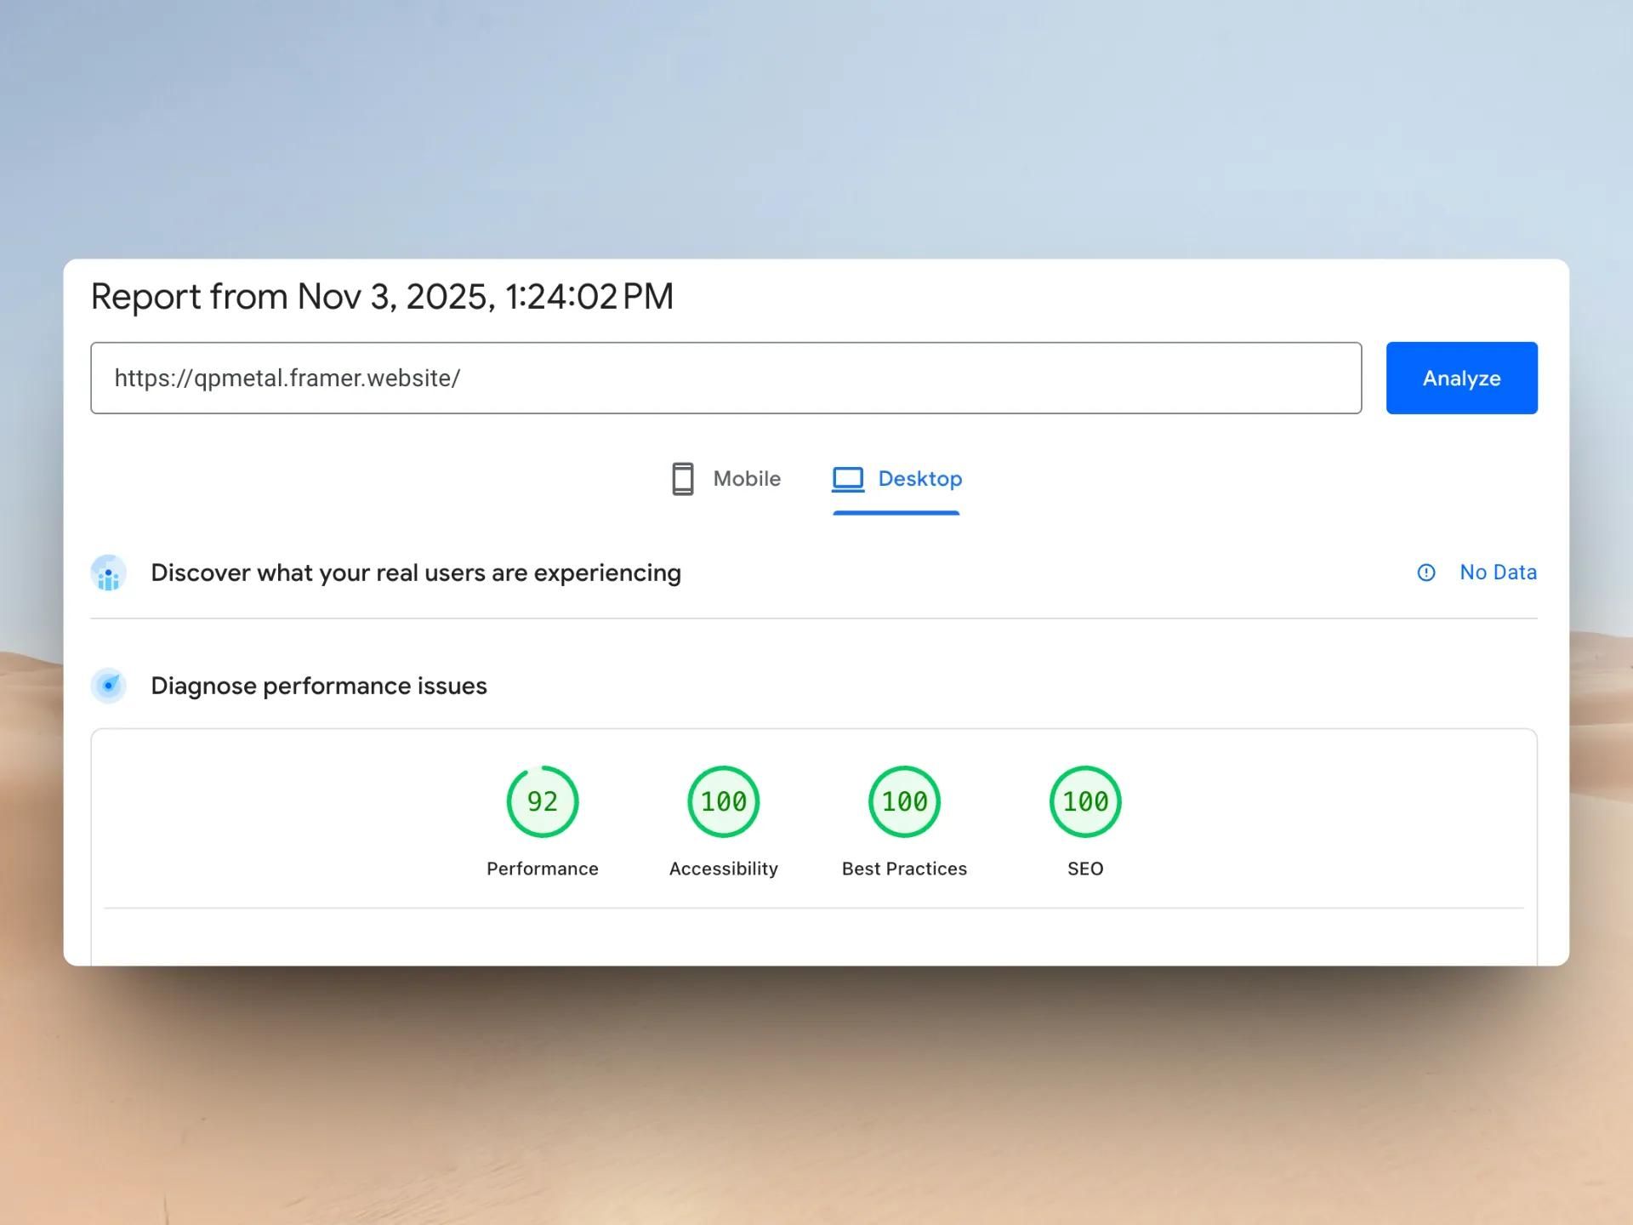
Task: Click the Accessibility label text
Action: click(x=724, y=869)
